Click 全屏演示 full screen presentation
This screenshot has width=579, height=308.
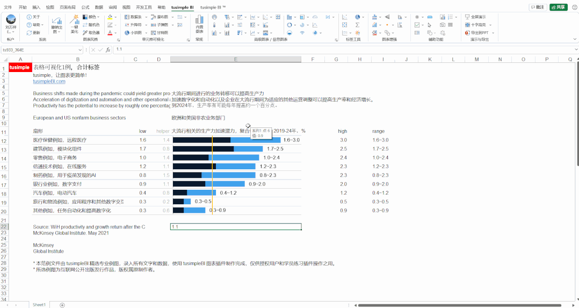click(475, 17)
